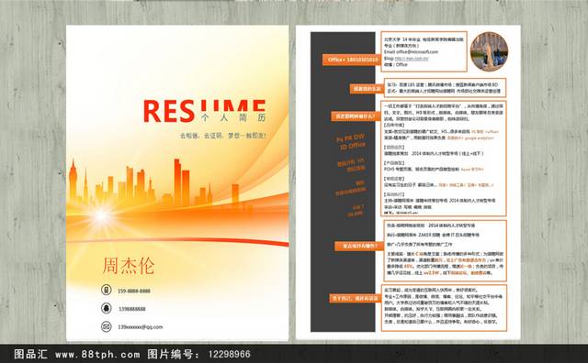
Task: Click the mobile phone icon on cover
Action: [x=107, y=290]
